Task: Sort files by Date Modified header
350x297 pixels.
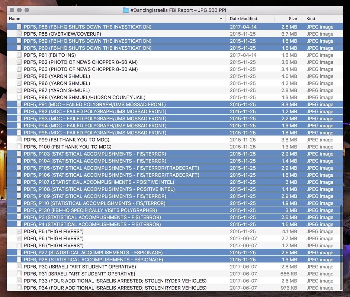Action: point(250,19)
